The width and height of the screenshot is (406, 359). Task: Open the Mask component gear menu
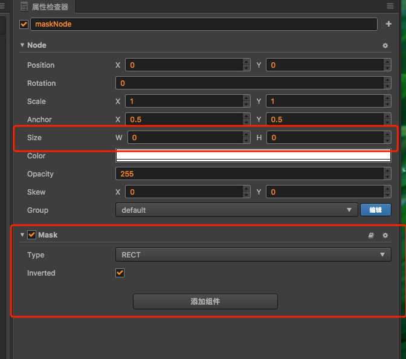click(385, 235)
